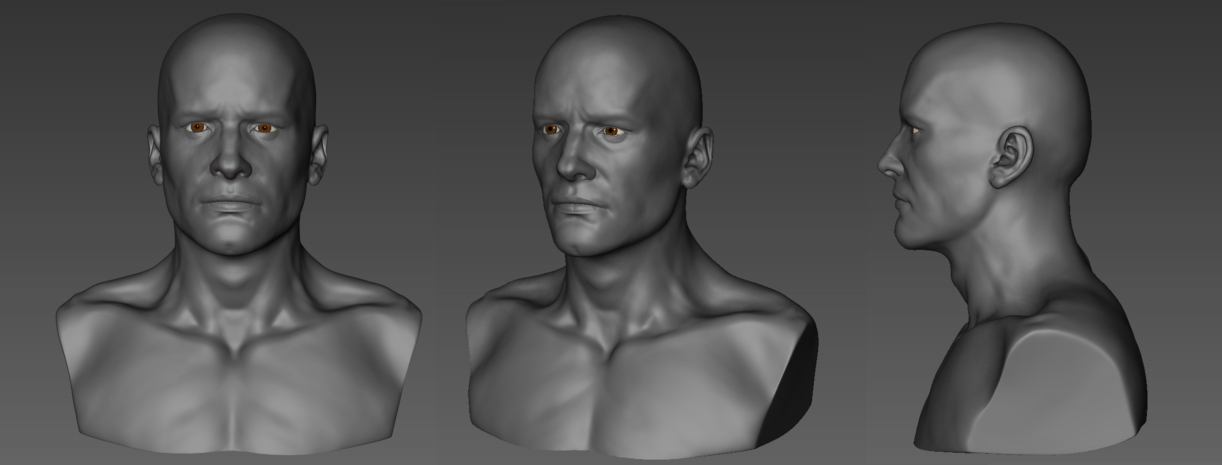Image resolution: width=1222 pixels, height=465 pixels.
Task: Click the mouth of the three-quarter bust
Action: click(x=576, y=205)
